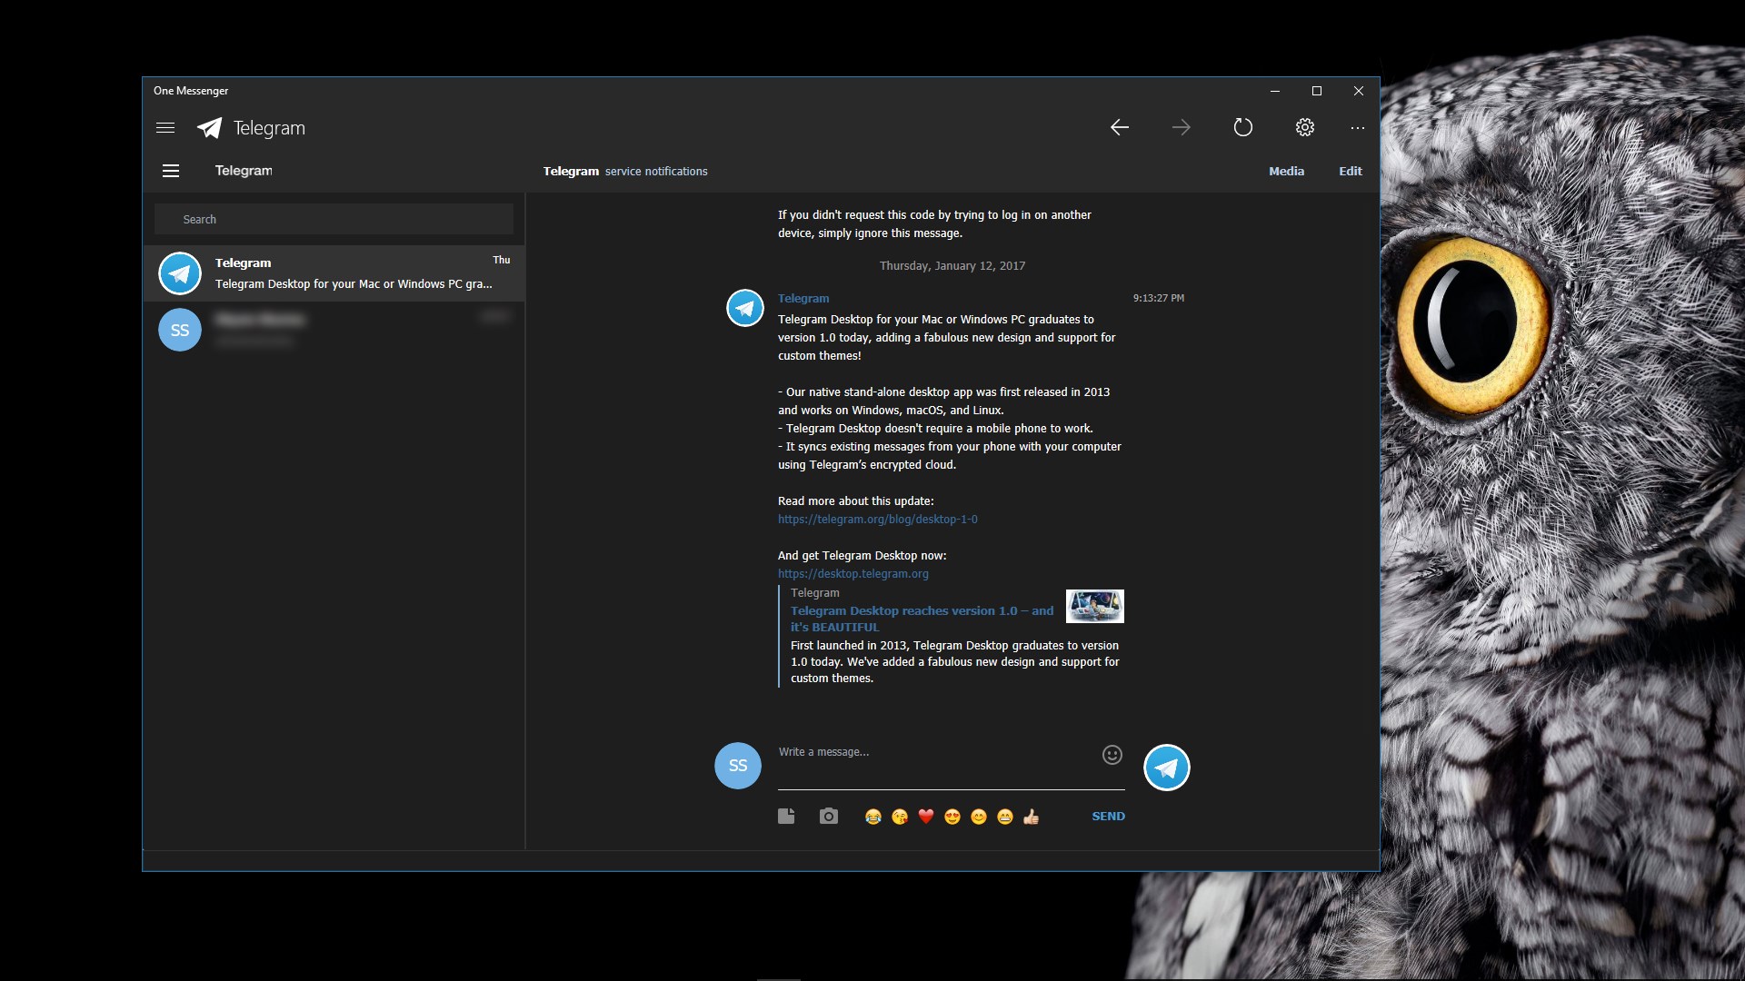Open the Telegram service chat in list
1745x981 pixels.
point(334,273)
